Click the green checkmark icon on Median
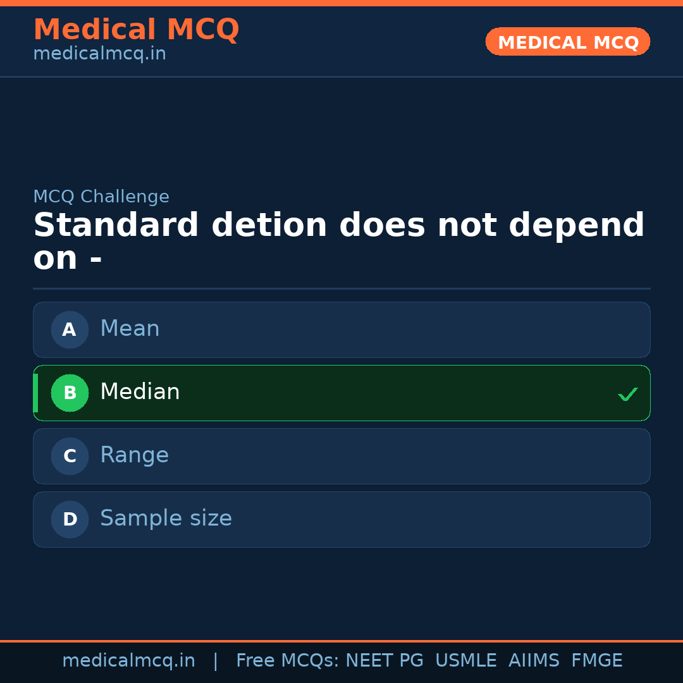 [627, 393]
